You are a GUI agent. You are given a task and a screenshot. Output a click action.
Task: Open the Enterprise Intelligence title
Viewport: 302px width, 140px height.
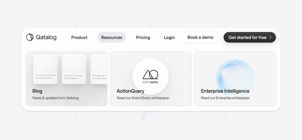tap(225, 91)
